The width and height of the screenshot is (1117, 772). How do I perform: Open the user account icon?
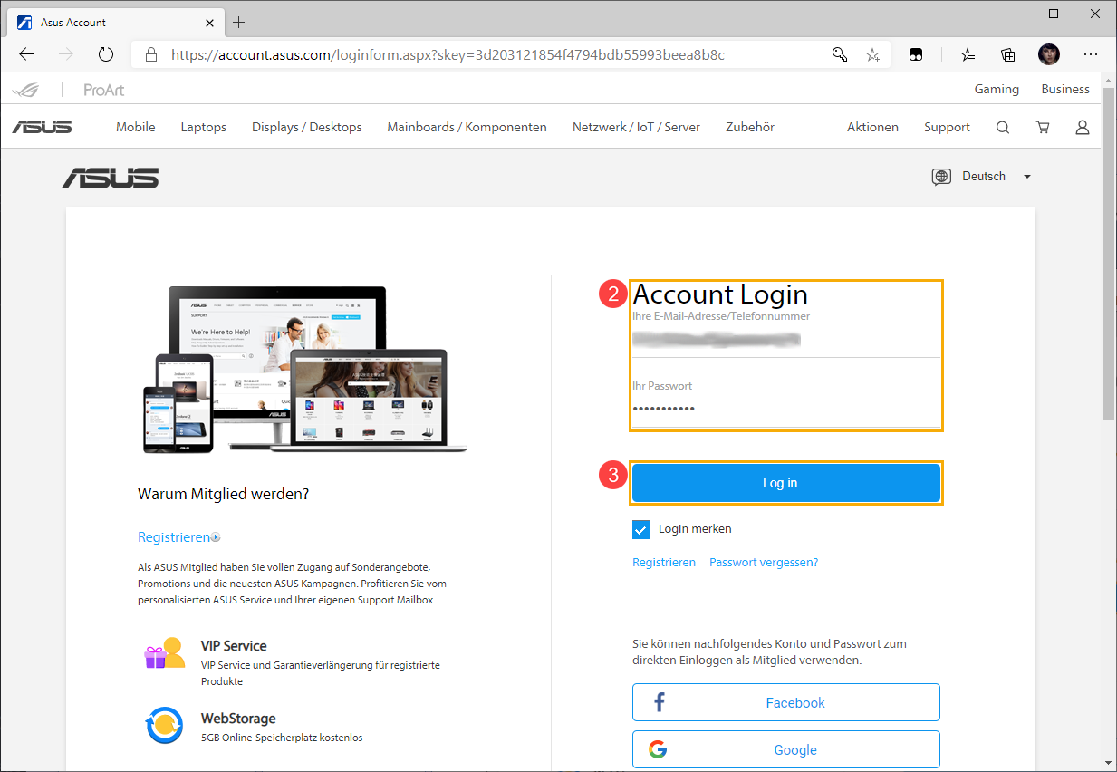(x=1083, y=127)
